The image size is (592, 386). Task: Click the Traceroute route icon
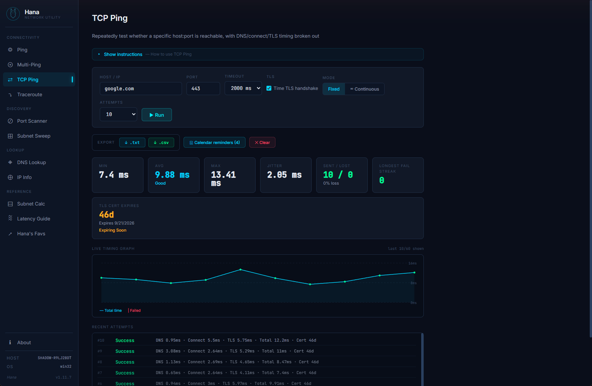(10, 95)
